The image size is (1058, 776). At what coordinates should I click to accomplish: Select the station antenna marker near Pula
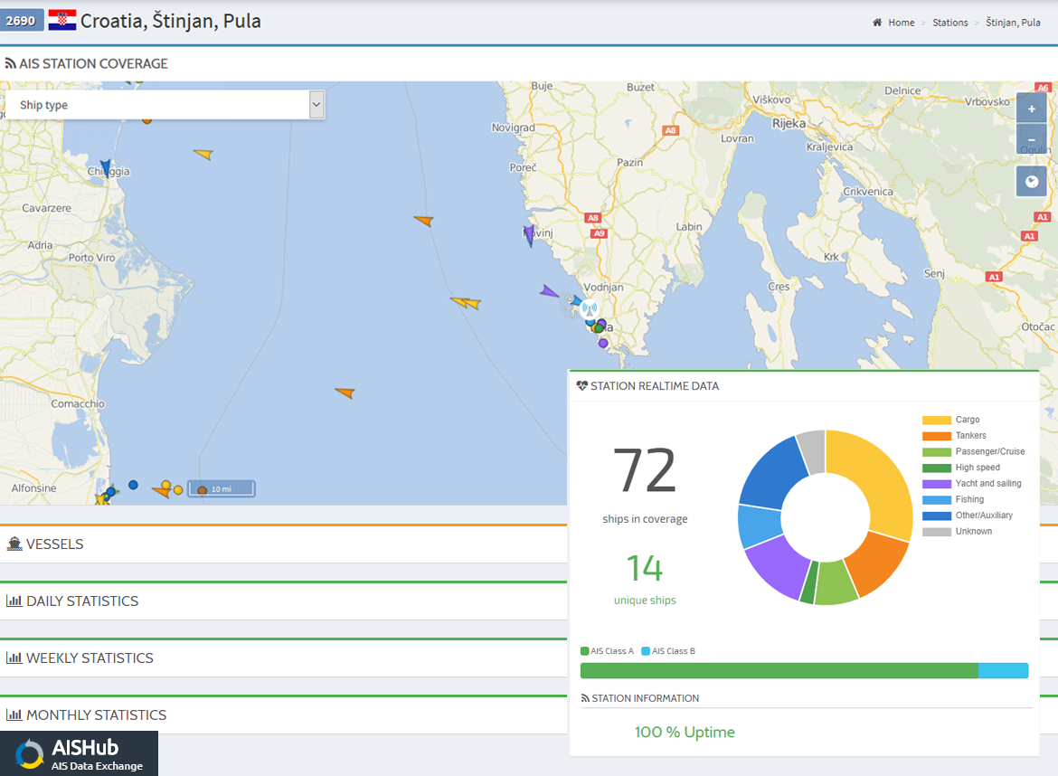click(x=588, y=308)
